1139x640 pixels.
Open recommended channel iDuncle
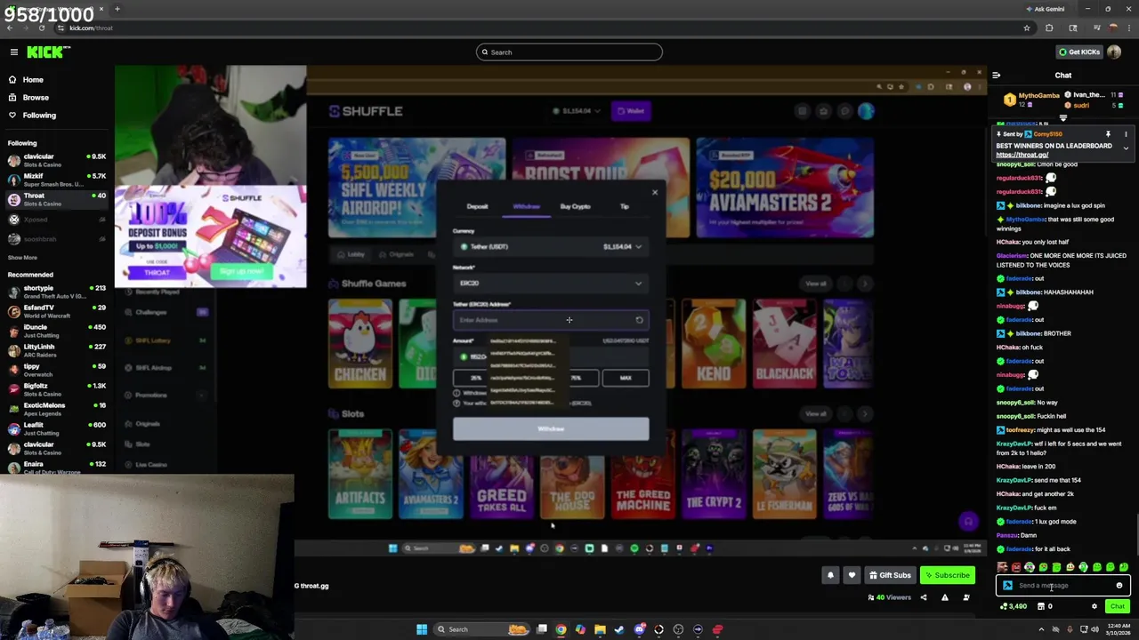55,331
